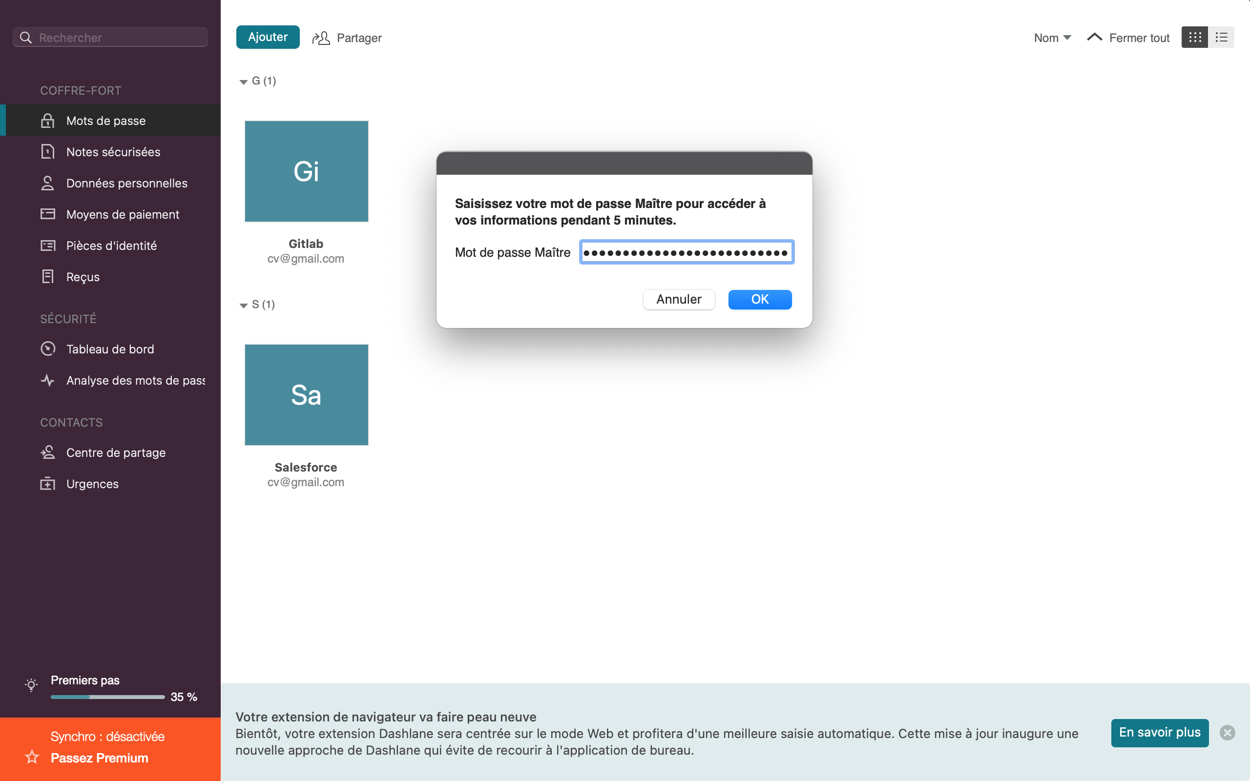Viewport: 1250px width, 781px height.
Task: Click the Synchro : désactivée status
Action: point(107,736)
